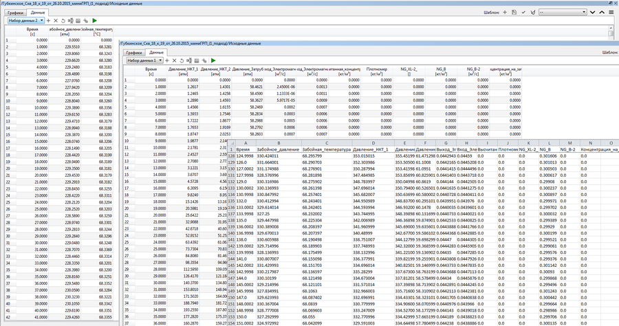Click the save template icon beside Шаблон
This screenshot has height=326, width=619.
514,12
